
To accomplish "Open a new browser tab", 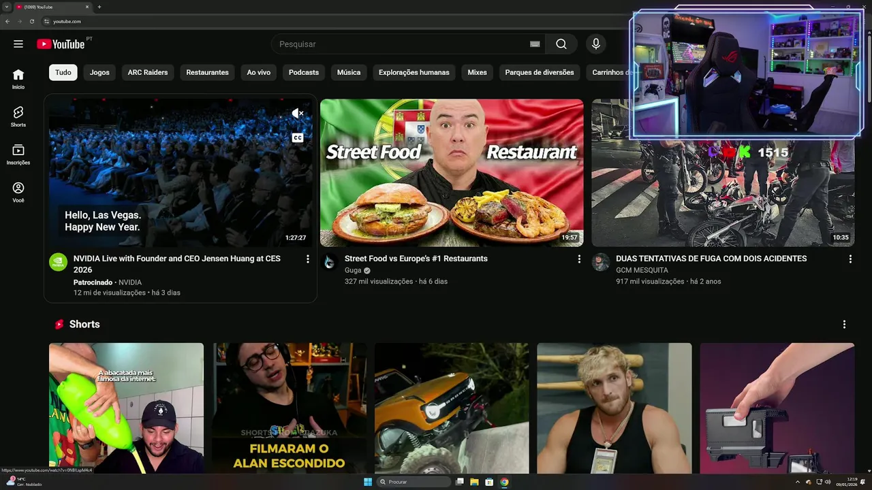I will (99, 7).
